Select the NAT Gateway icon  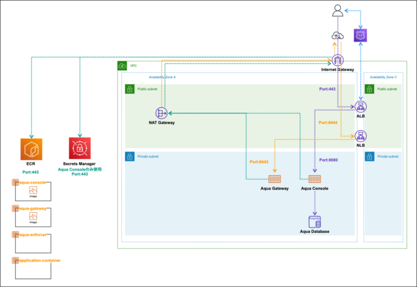coord(162,113)
